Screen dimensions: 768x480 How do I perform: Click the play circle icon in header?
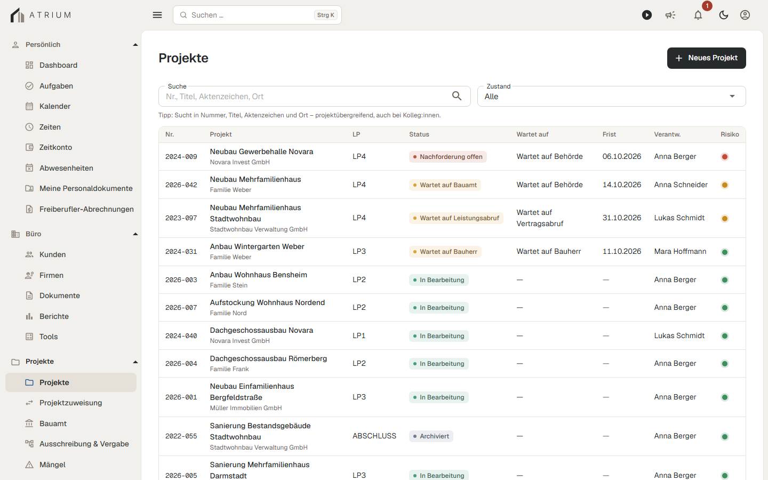click(x=647, y=15)
